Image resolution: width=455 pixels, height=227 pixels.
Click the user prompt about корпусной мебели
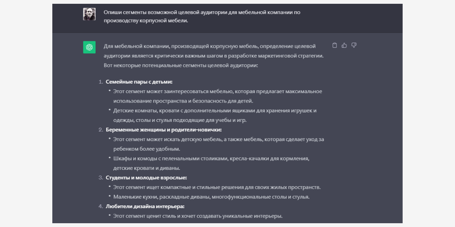pyautogui.click(x=202, y=17)
